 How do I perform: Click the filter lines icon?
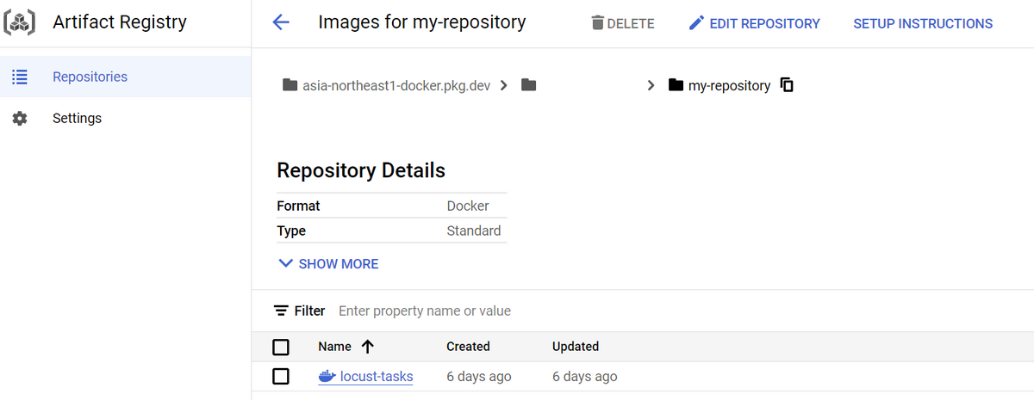tap(281, 311)
